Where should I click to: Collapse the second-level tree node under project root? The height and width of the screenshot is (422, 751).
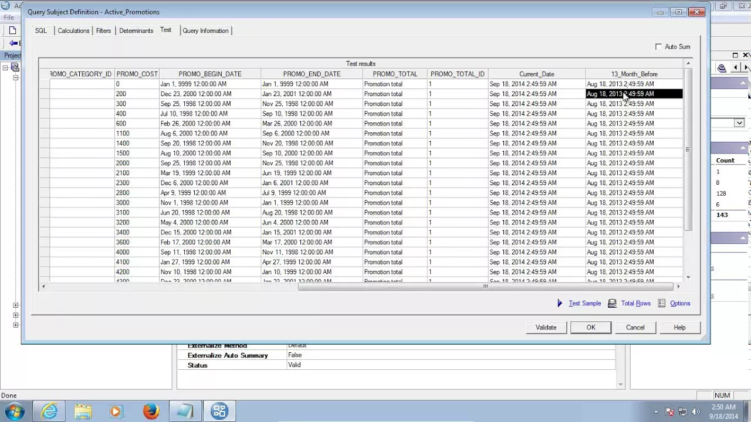[x=16, y=77]
